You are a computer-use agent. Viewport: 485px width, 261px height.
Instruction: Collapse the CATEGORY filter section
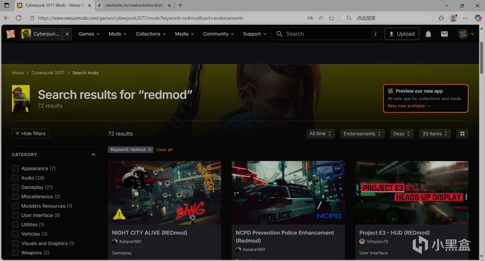point(93,154)
